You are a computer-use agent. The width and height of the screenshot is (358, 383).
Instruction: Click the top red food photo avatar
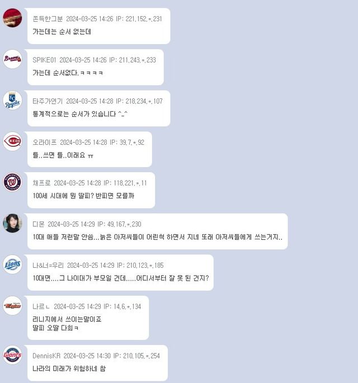tap(12, 18)
